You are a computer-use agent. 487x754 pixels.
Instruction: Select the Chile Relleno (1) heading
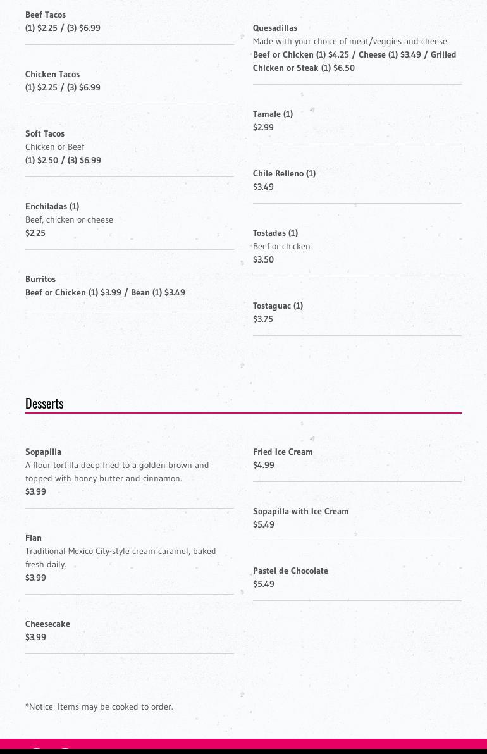tap(284, 173)
